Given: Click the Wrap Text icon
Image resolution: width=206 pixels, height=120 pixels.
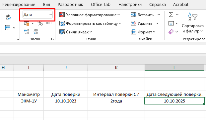Looking at the screenshot, I should [8, 17].
